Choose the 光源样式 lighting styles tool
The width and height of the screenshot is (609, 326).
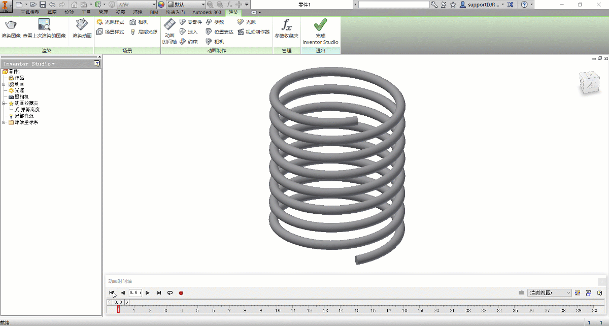pyautogui.click(x=110, y=22)
